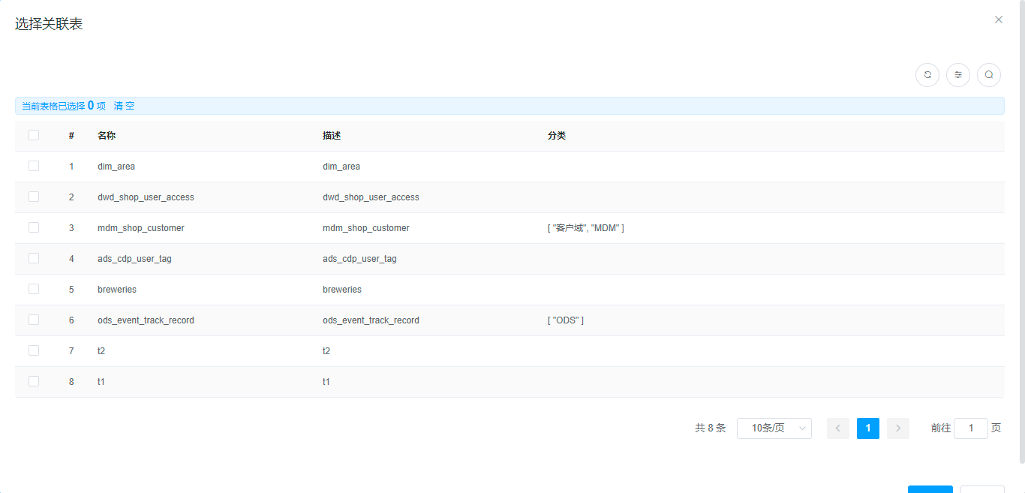The height and width of the screenshot is (493, 1025).
Task: Go to the next page arrow
Action: coord(898,428)
